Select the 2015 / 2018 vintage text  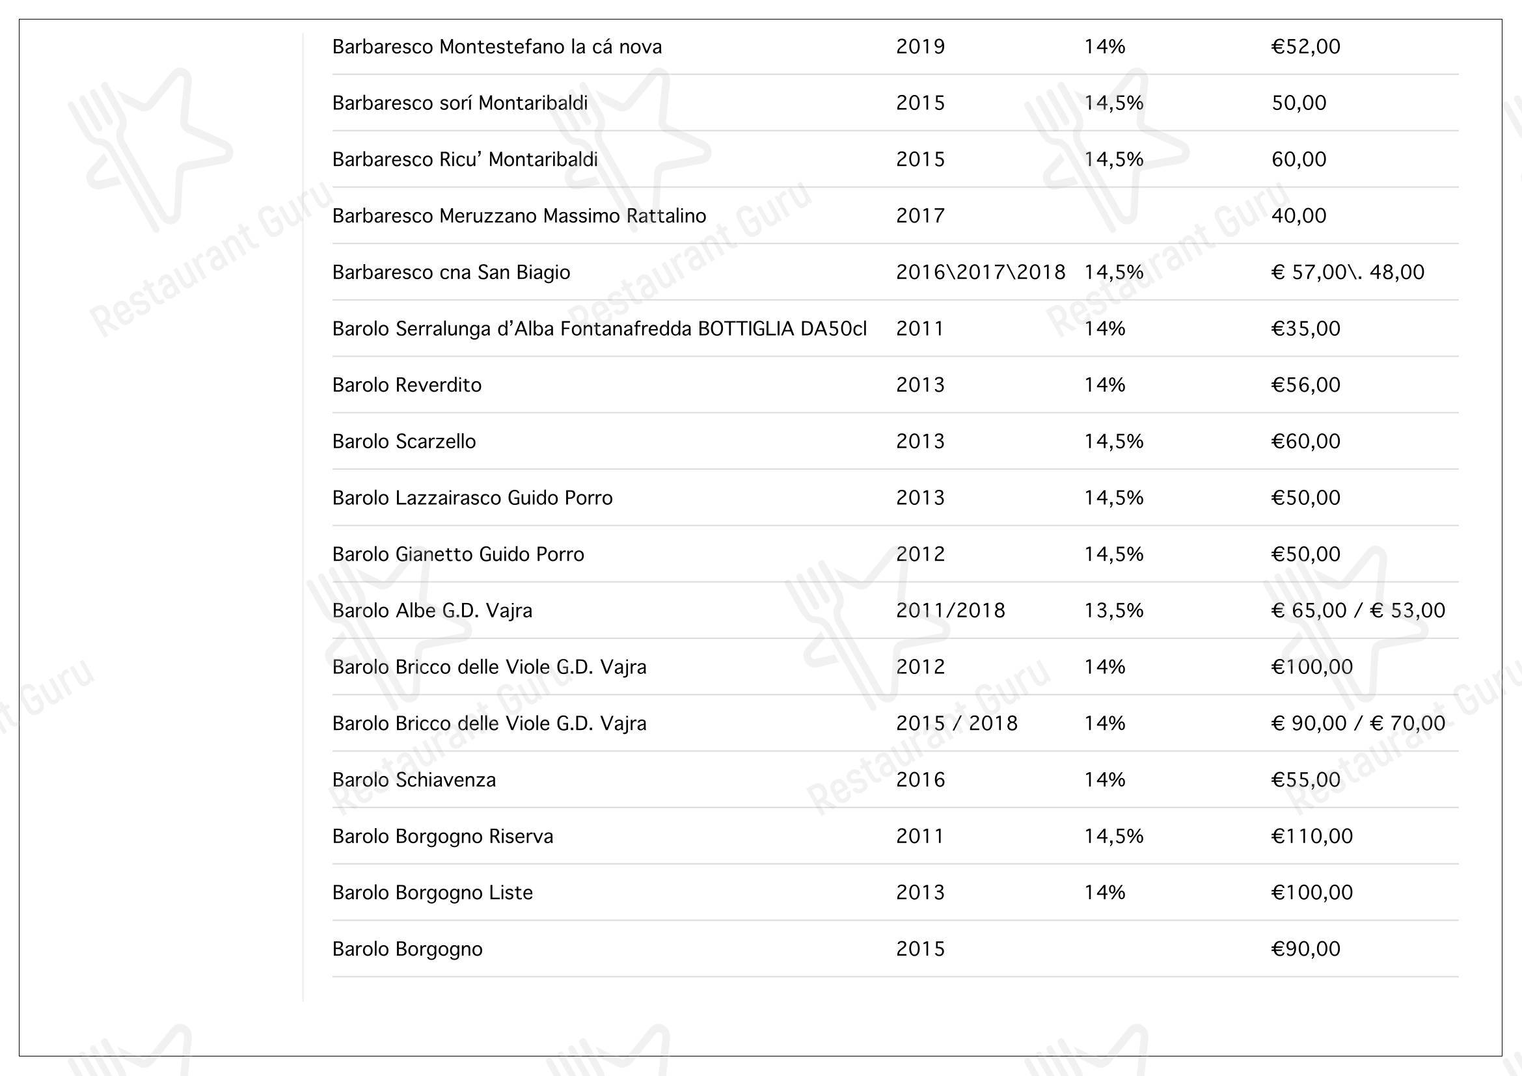[957, 722]
